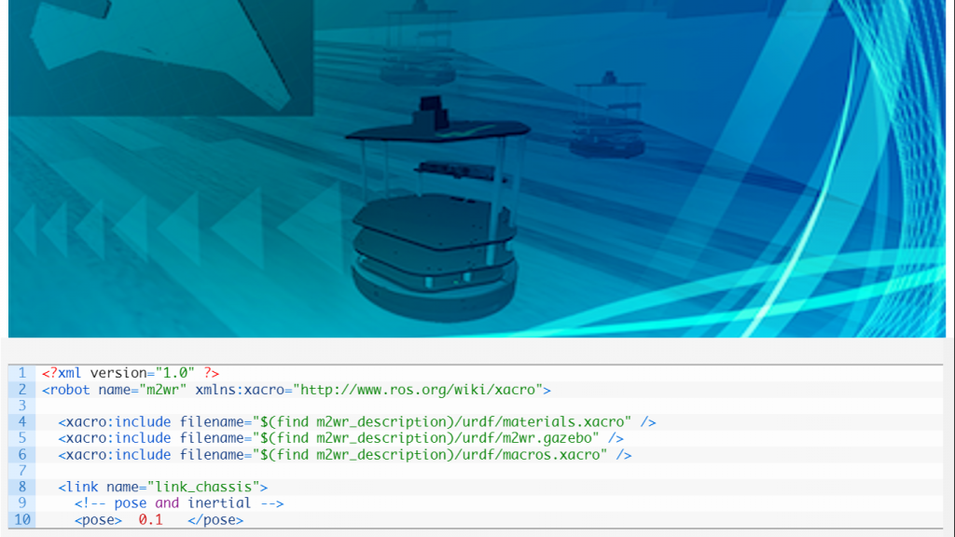
Task: Click the map inset in banner image
Action: point(160,58)
